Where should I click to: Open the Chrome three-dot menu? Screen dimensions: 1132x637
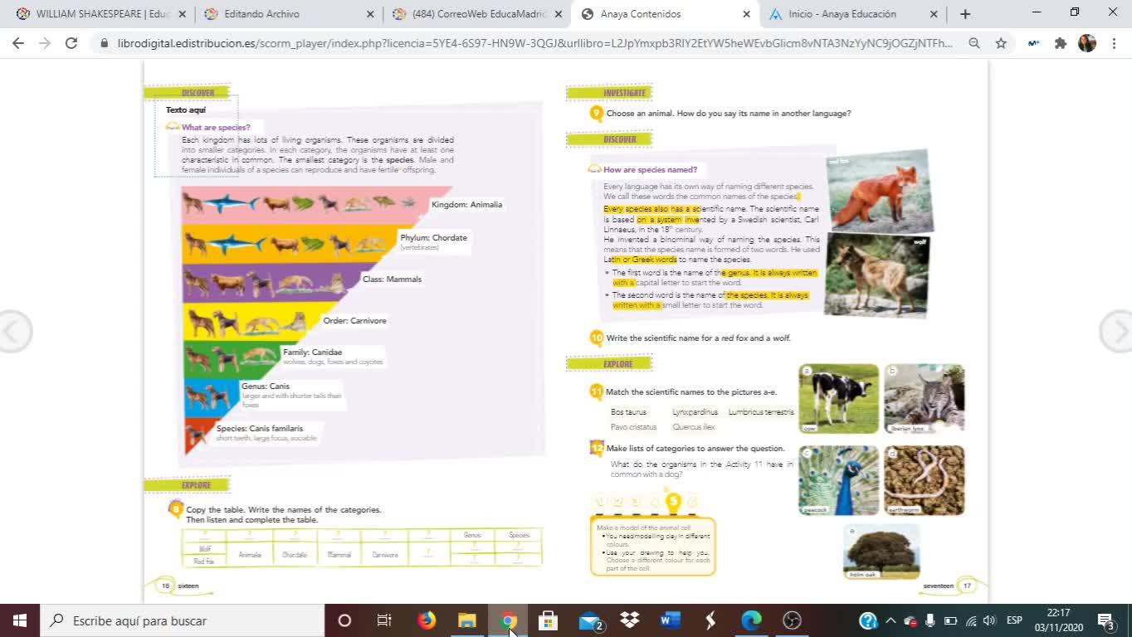(1115, 43)
